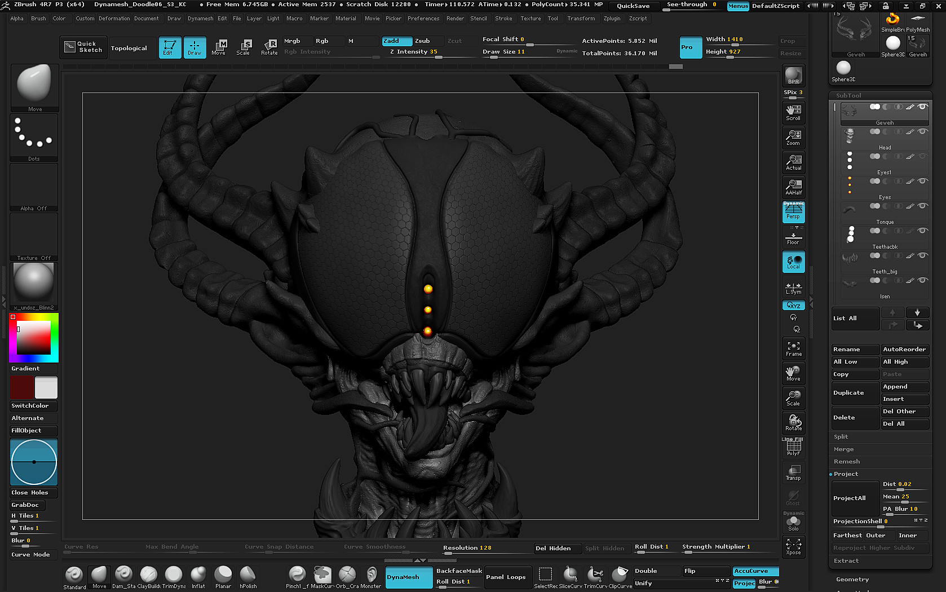Click the Rotate icon in right shelf
This screenshot has width=946, height=592.
pyautogui.click(x=793, y=422)
